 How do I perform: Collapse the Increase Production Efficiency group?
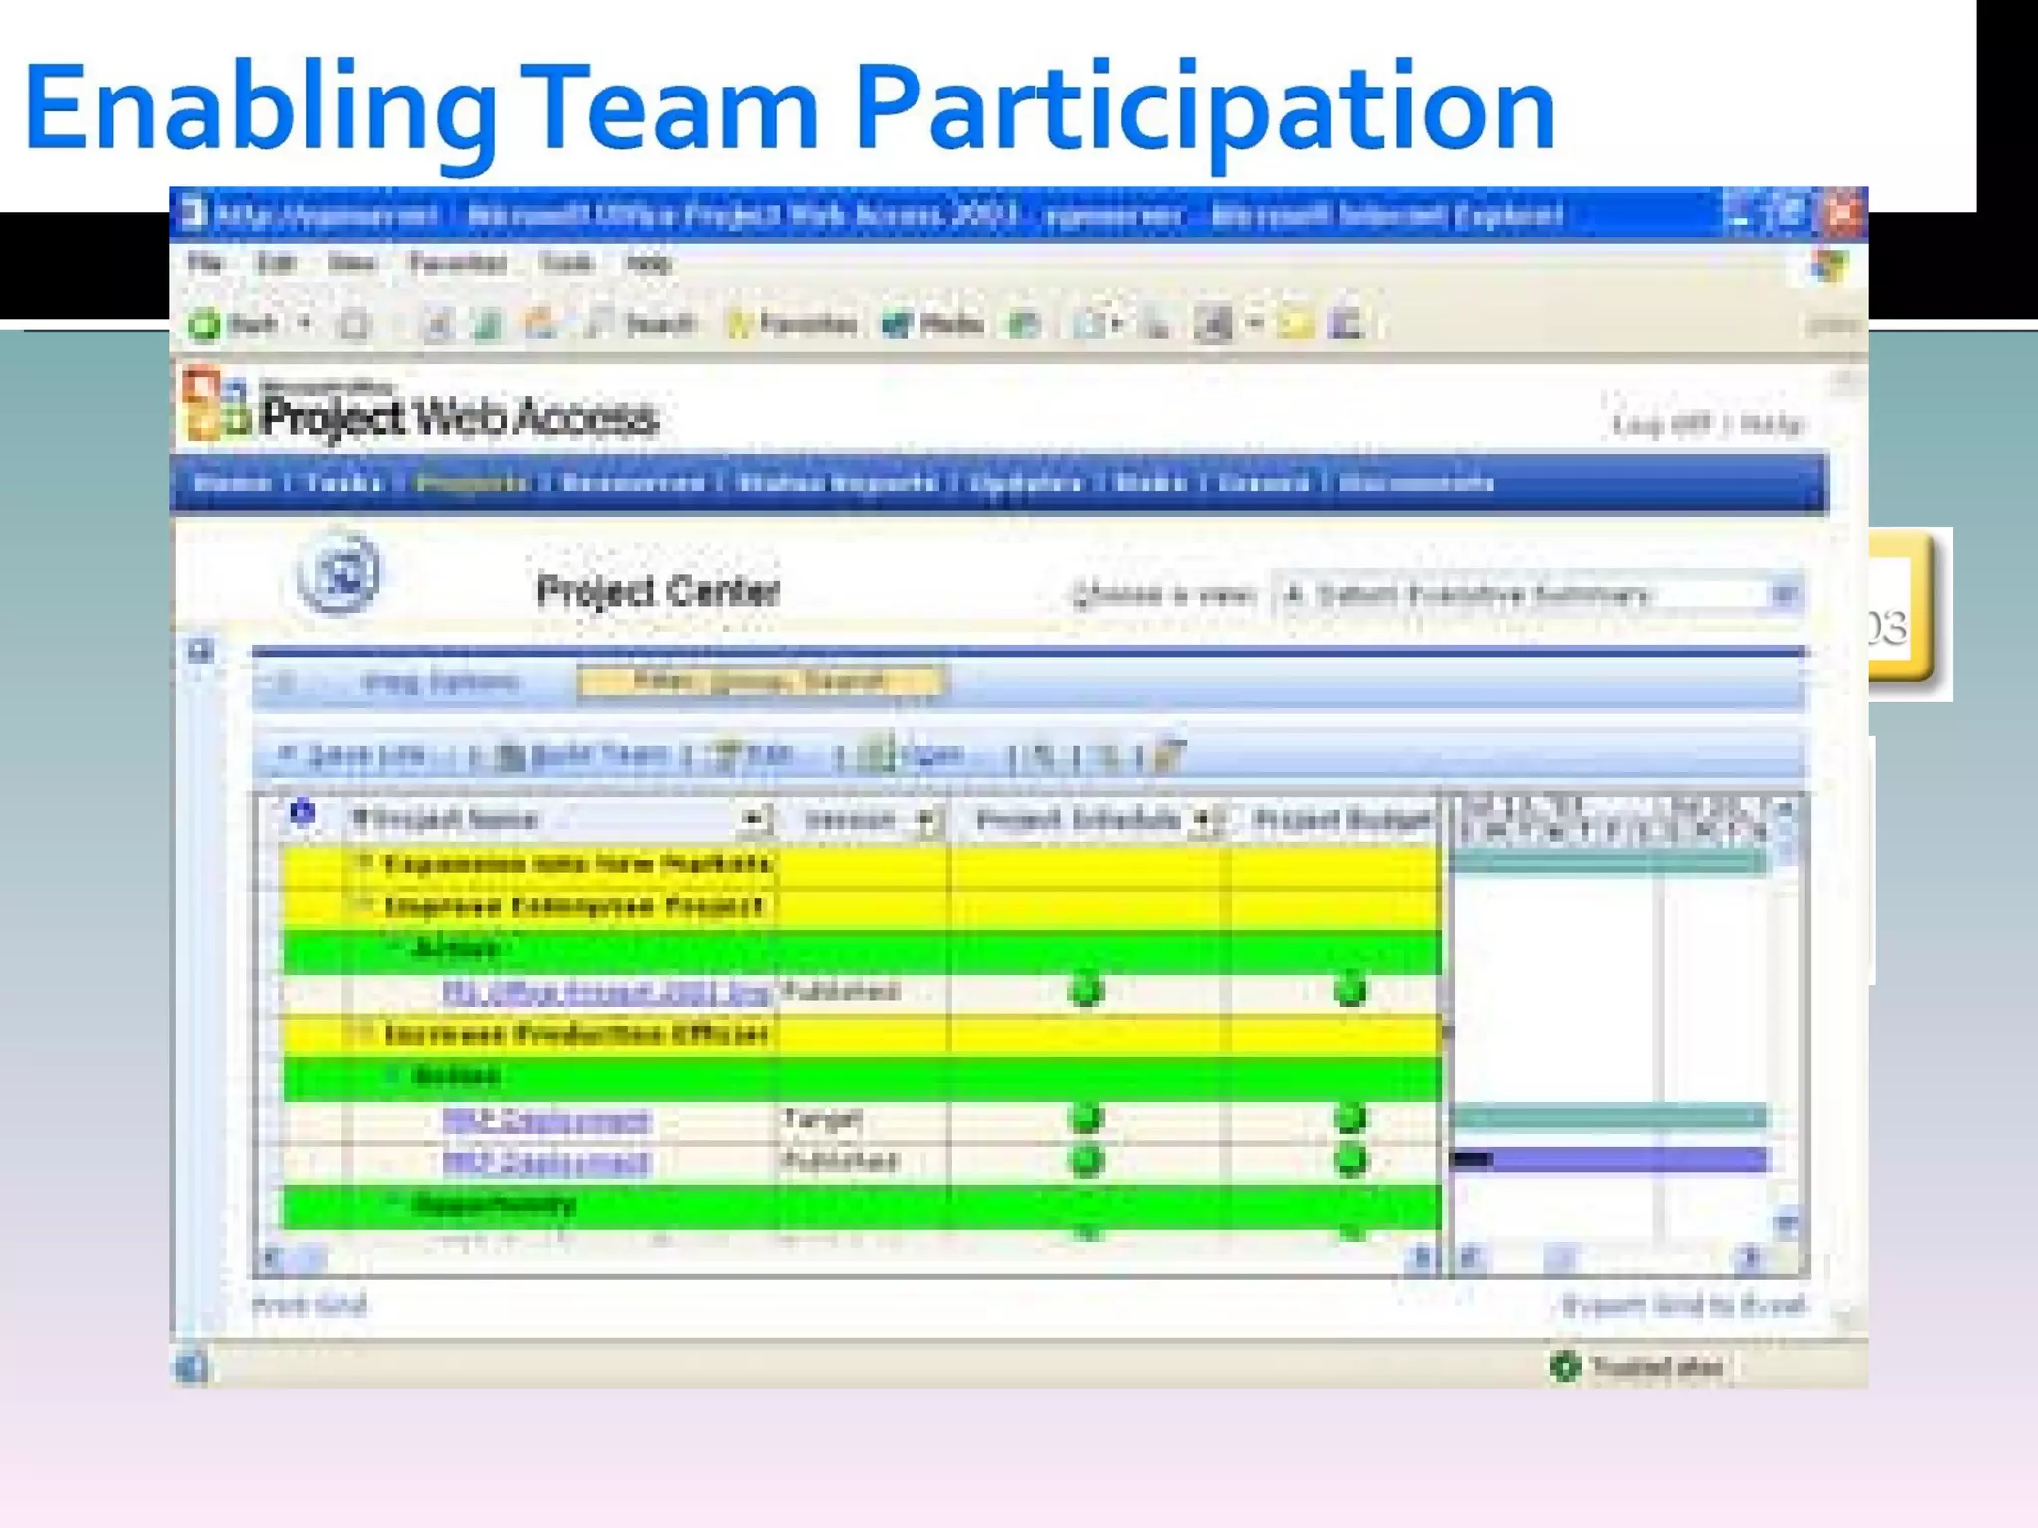[x=365, y=1032]
